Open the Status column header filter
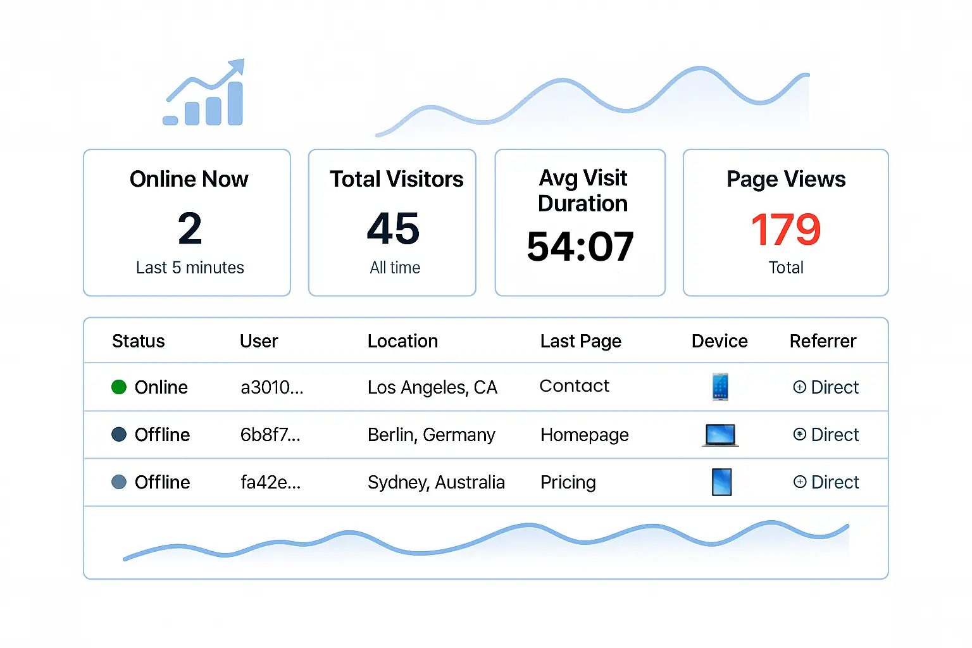 [x=139, y=341]
